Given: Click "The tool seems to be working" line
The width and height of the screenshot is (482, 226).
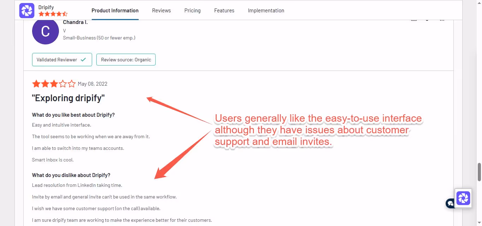Looking at the screenshot, I should [91, 136].
